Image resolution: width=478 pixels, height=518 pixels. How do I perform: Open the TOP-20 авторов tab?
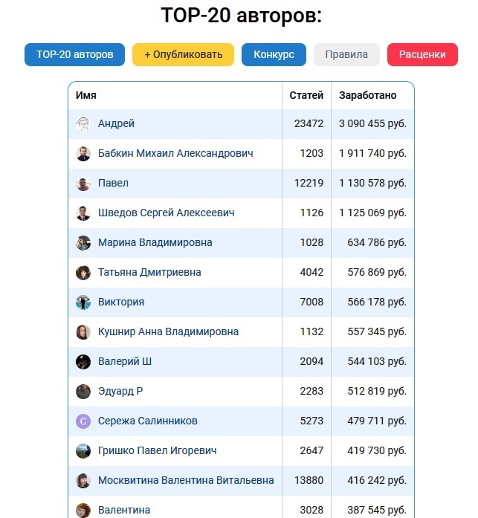coord(75,55)
